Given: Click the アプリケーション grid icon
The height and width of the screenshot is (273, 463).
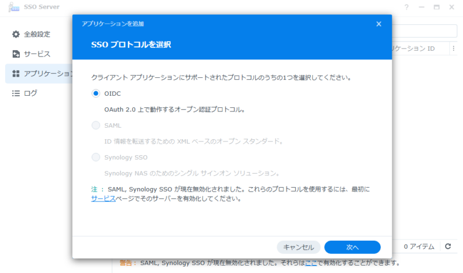Looking at the screenshot, I should click(16, 74).
